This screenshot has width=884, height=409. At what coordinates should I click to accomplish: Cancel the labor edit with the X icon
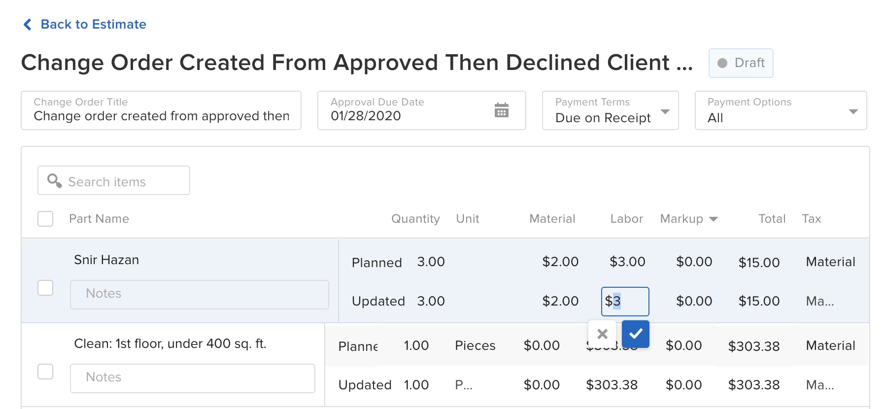click(x=602, y=334)
